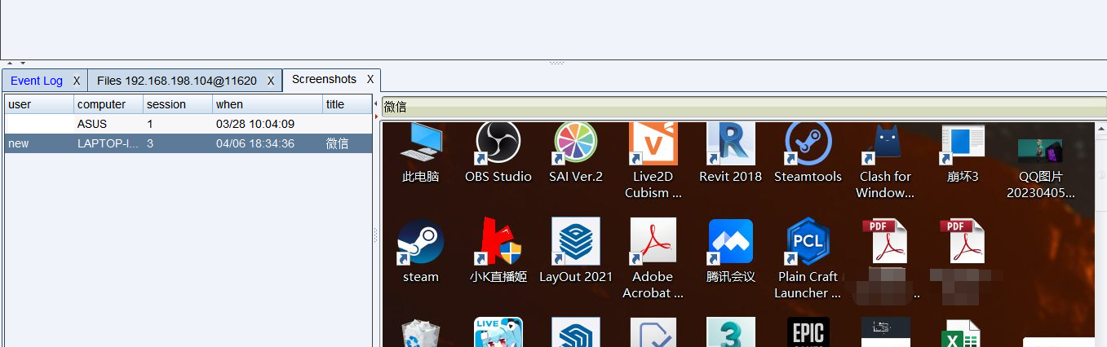This screenshot has width=1107, height=347.
Task: Sort by the title column header
Action: point(348,104)
